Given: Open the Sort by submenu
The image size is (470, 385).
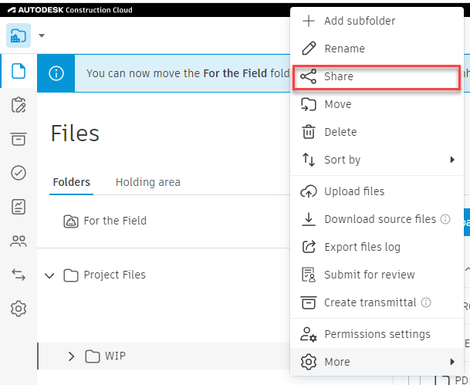Looking at the screenshot, I should coord(377,160).
